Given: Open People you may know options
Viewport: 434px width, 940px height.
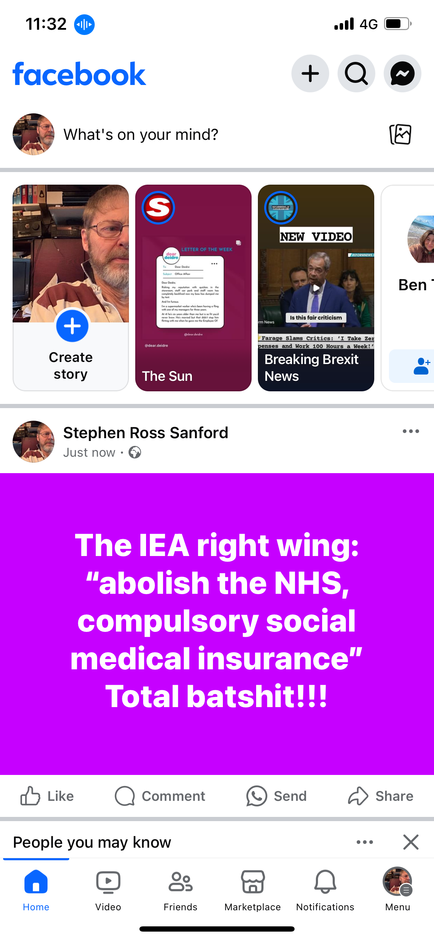Looking at the screenshot, I should tap(365, 842).
